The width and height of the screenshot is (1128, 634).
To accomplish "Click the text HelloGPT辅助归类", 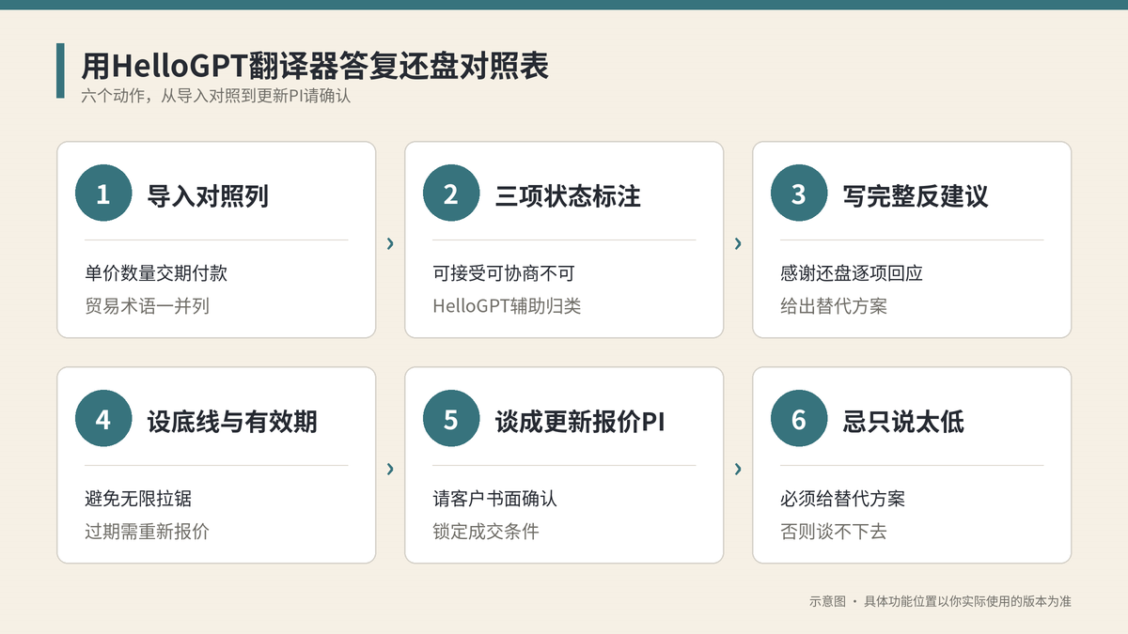I will 507,306.
